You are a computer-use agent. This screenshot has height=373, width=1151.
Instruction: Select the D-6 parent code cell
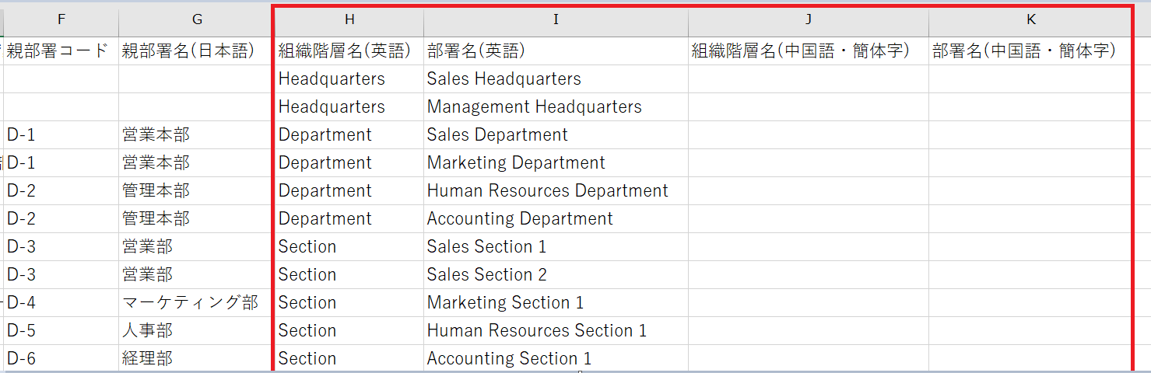click(22, 359)
